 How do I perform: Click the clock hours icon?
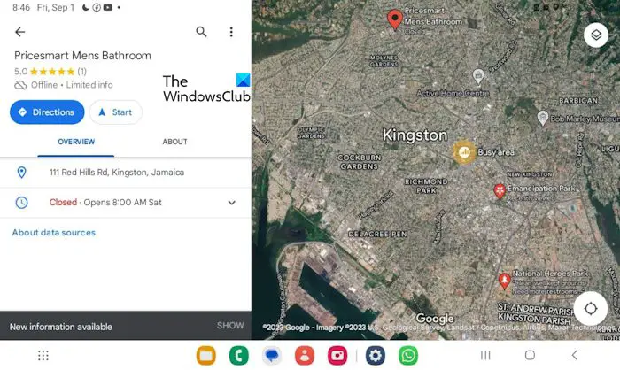point(22,203)
